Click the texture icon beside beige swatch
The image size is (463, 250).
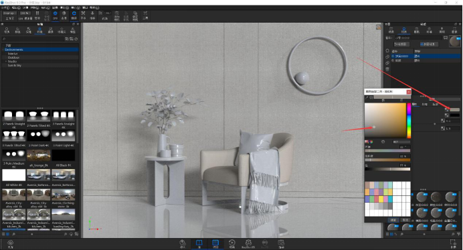(x=447, y=110)
